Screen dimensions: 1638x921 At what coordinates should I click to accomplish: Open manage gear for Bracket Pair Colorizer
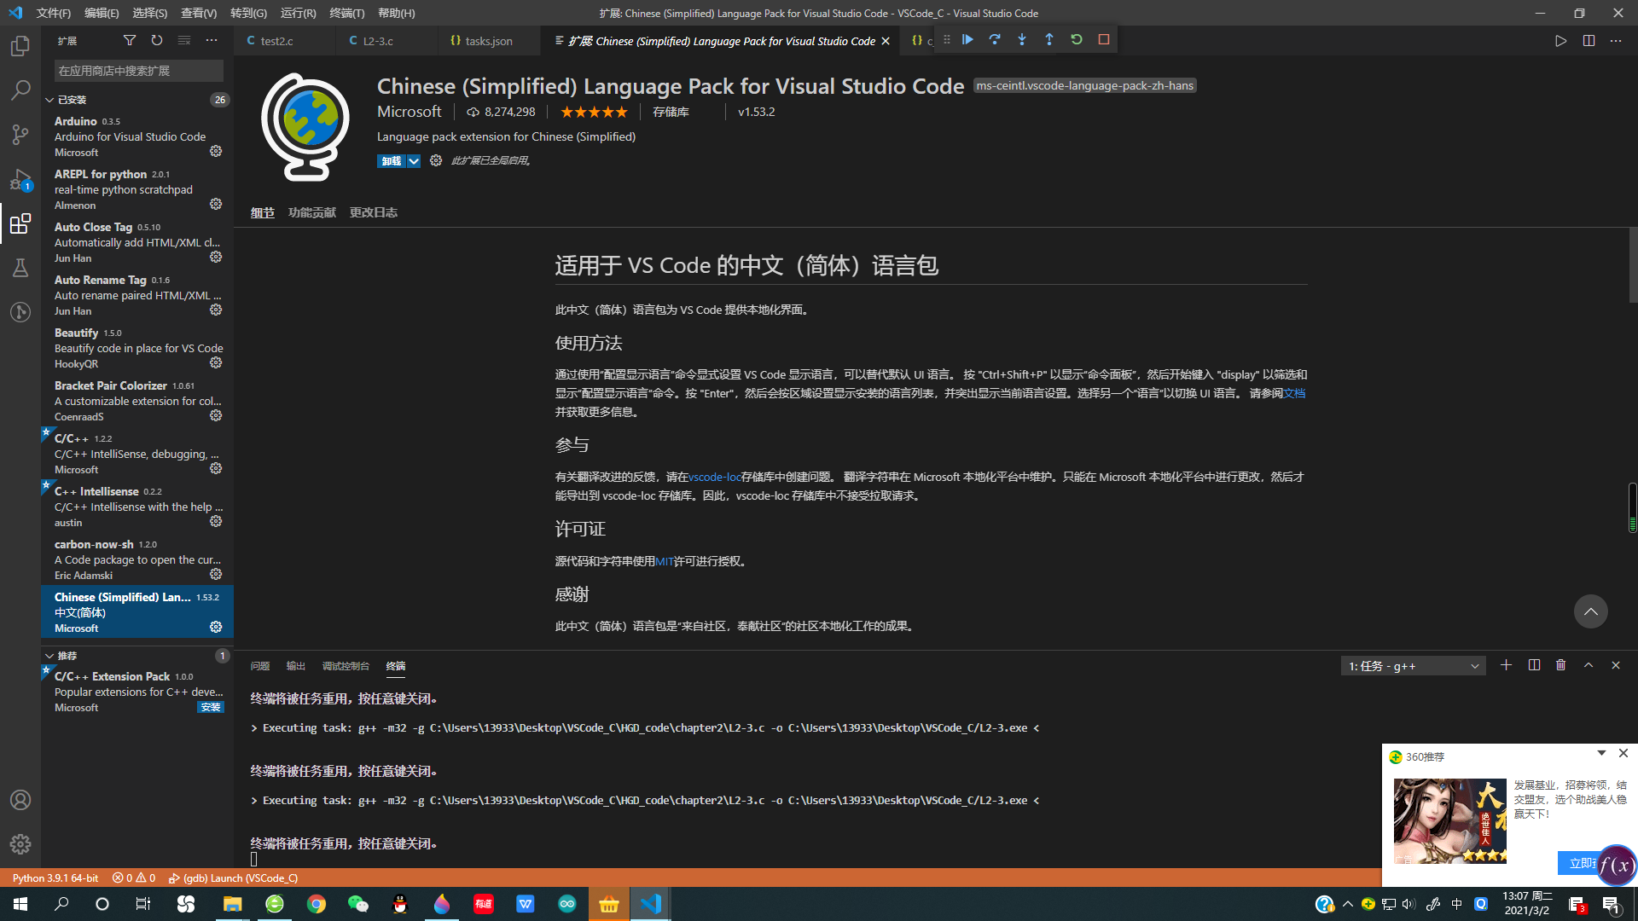tap(216, 415)
